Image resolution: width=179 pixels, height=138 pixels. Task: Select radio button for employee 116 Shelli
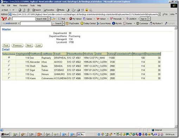9,66
